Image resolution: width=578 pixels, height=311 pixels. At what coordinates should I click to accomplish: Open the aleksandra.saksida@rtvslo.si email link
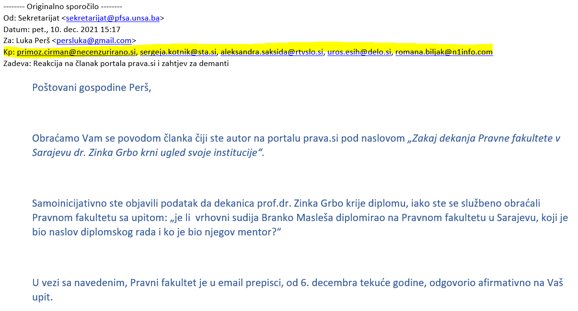pos(272,52)
